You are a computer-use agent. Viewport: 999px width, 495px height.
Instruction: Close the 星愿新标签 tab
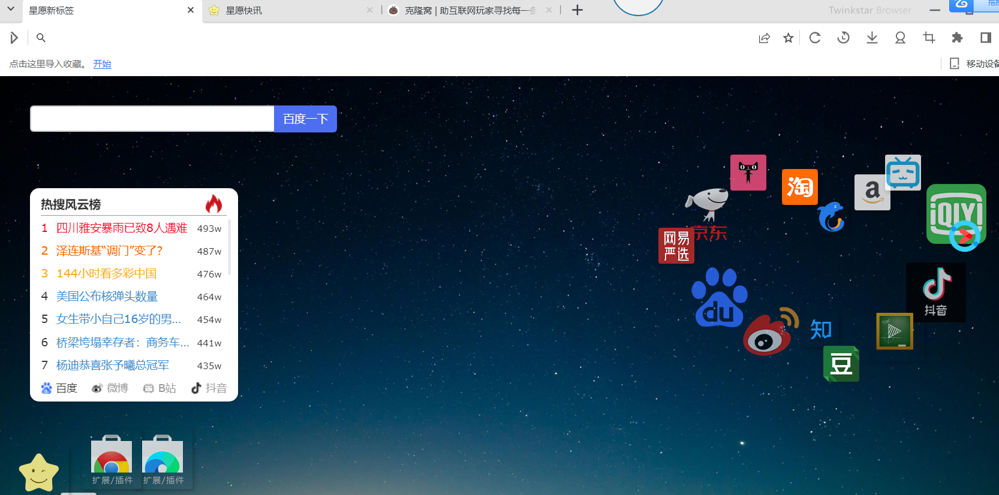[191, 10]
